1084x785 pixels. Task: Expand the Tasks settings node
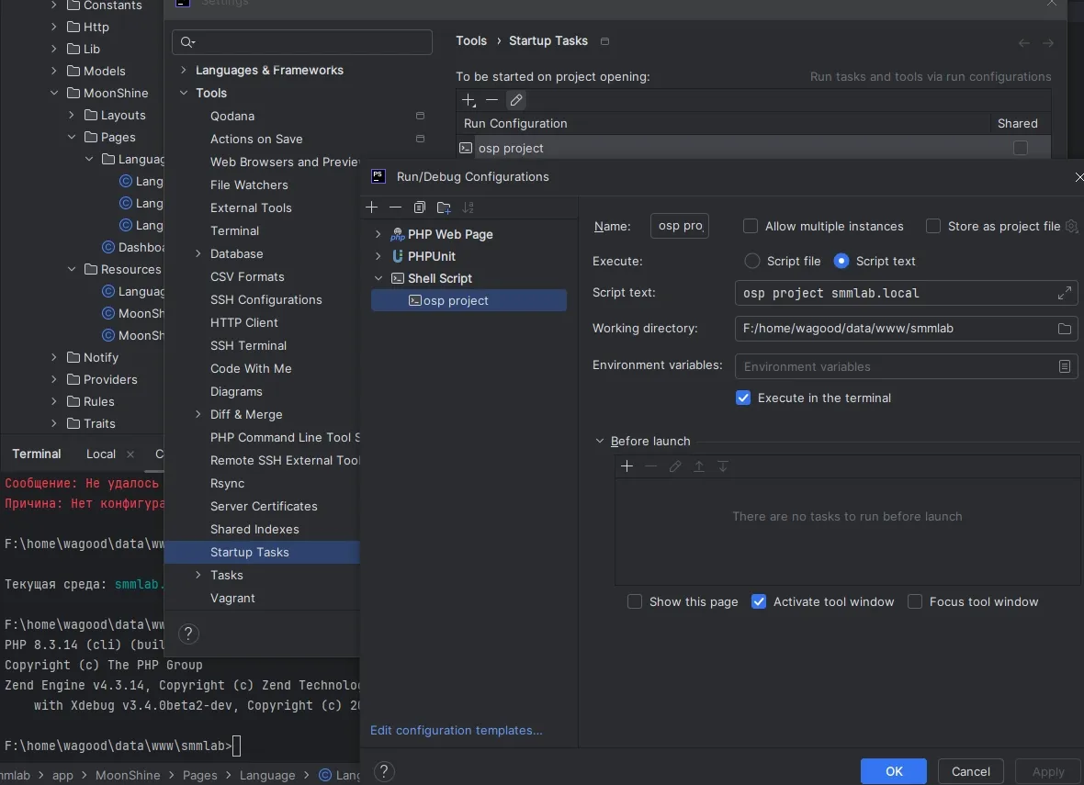pos(198,575)
